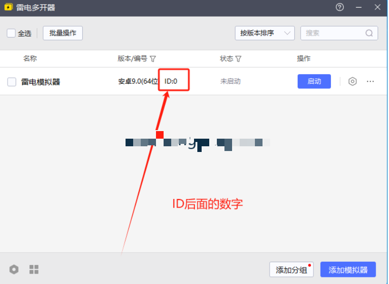Filter by 状态 funnel icon
This screenshot has width=389, height=284.
238,59
